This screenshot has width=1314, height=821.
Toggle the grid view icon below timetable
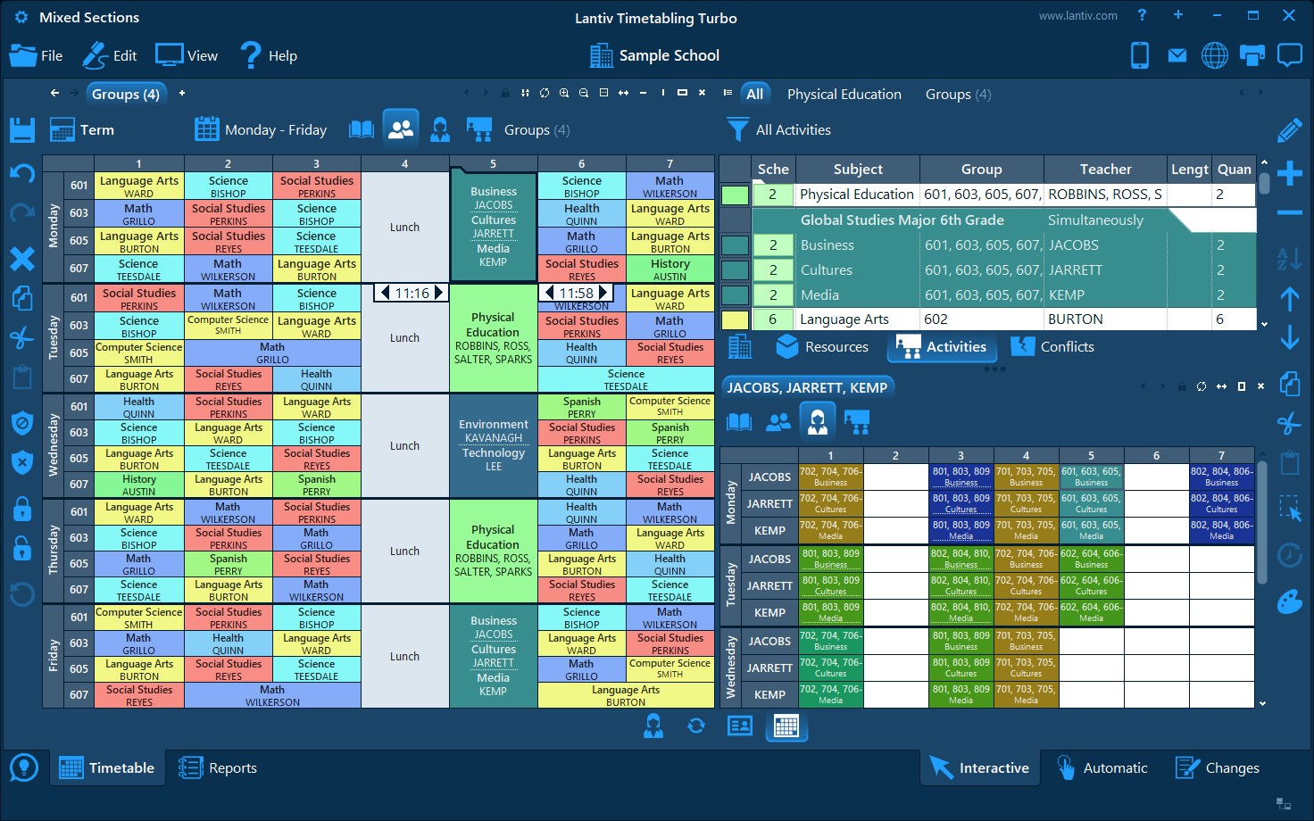[x=786, y=726]
